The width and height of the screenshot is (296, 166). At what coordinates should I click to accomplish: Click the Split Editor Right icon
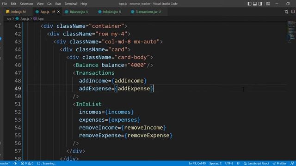(x=293, y=12)
